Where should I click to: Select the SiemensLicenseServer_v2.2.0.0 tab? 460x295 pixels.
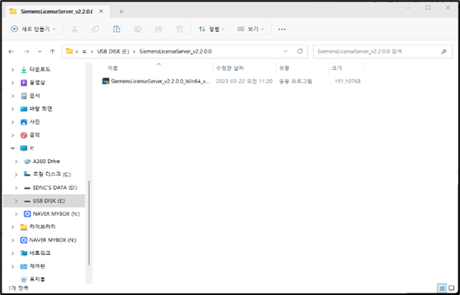[x=56, y=11]
